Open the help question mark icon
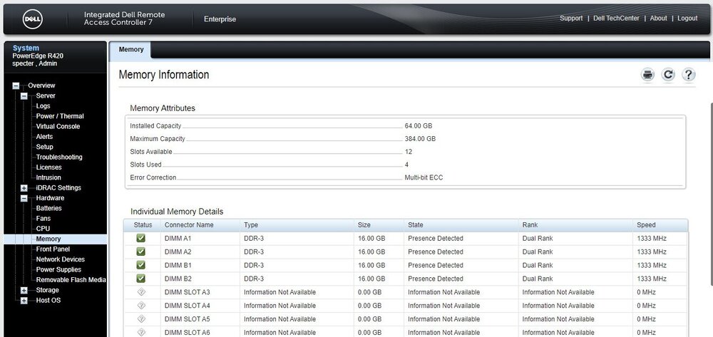Screen dimensions: 713x337 click(x=688, y=75)
